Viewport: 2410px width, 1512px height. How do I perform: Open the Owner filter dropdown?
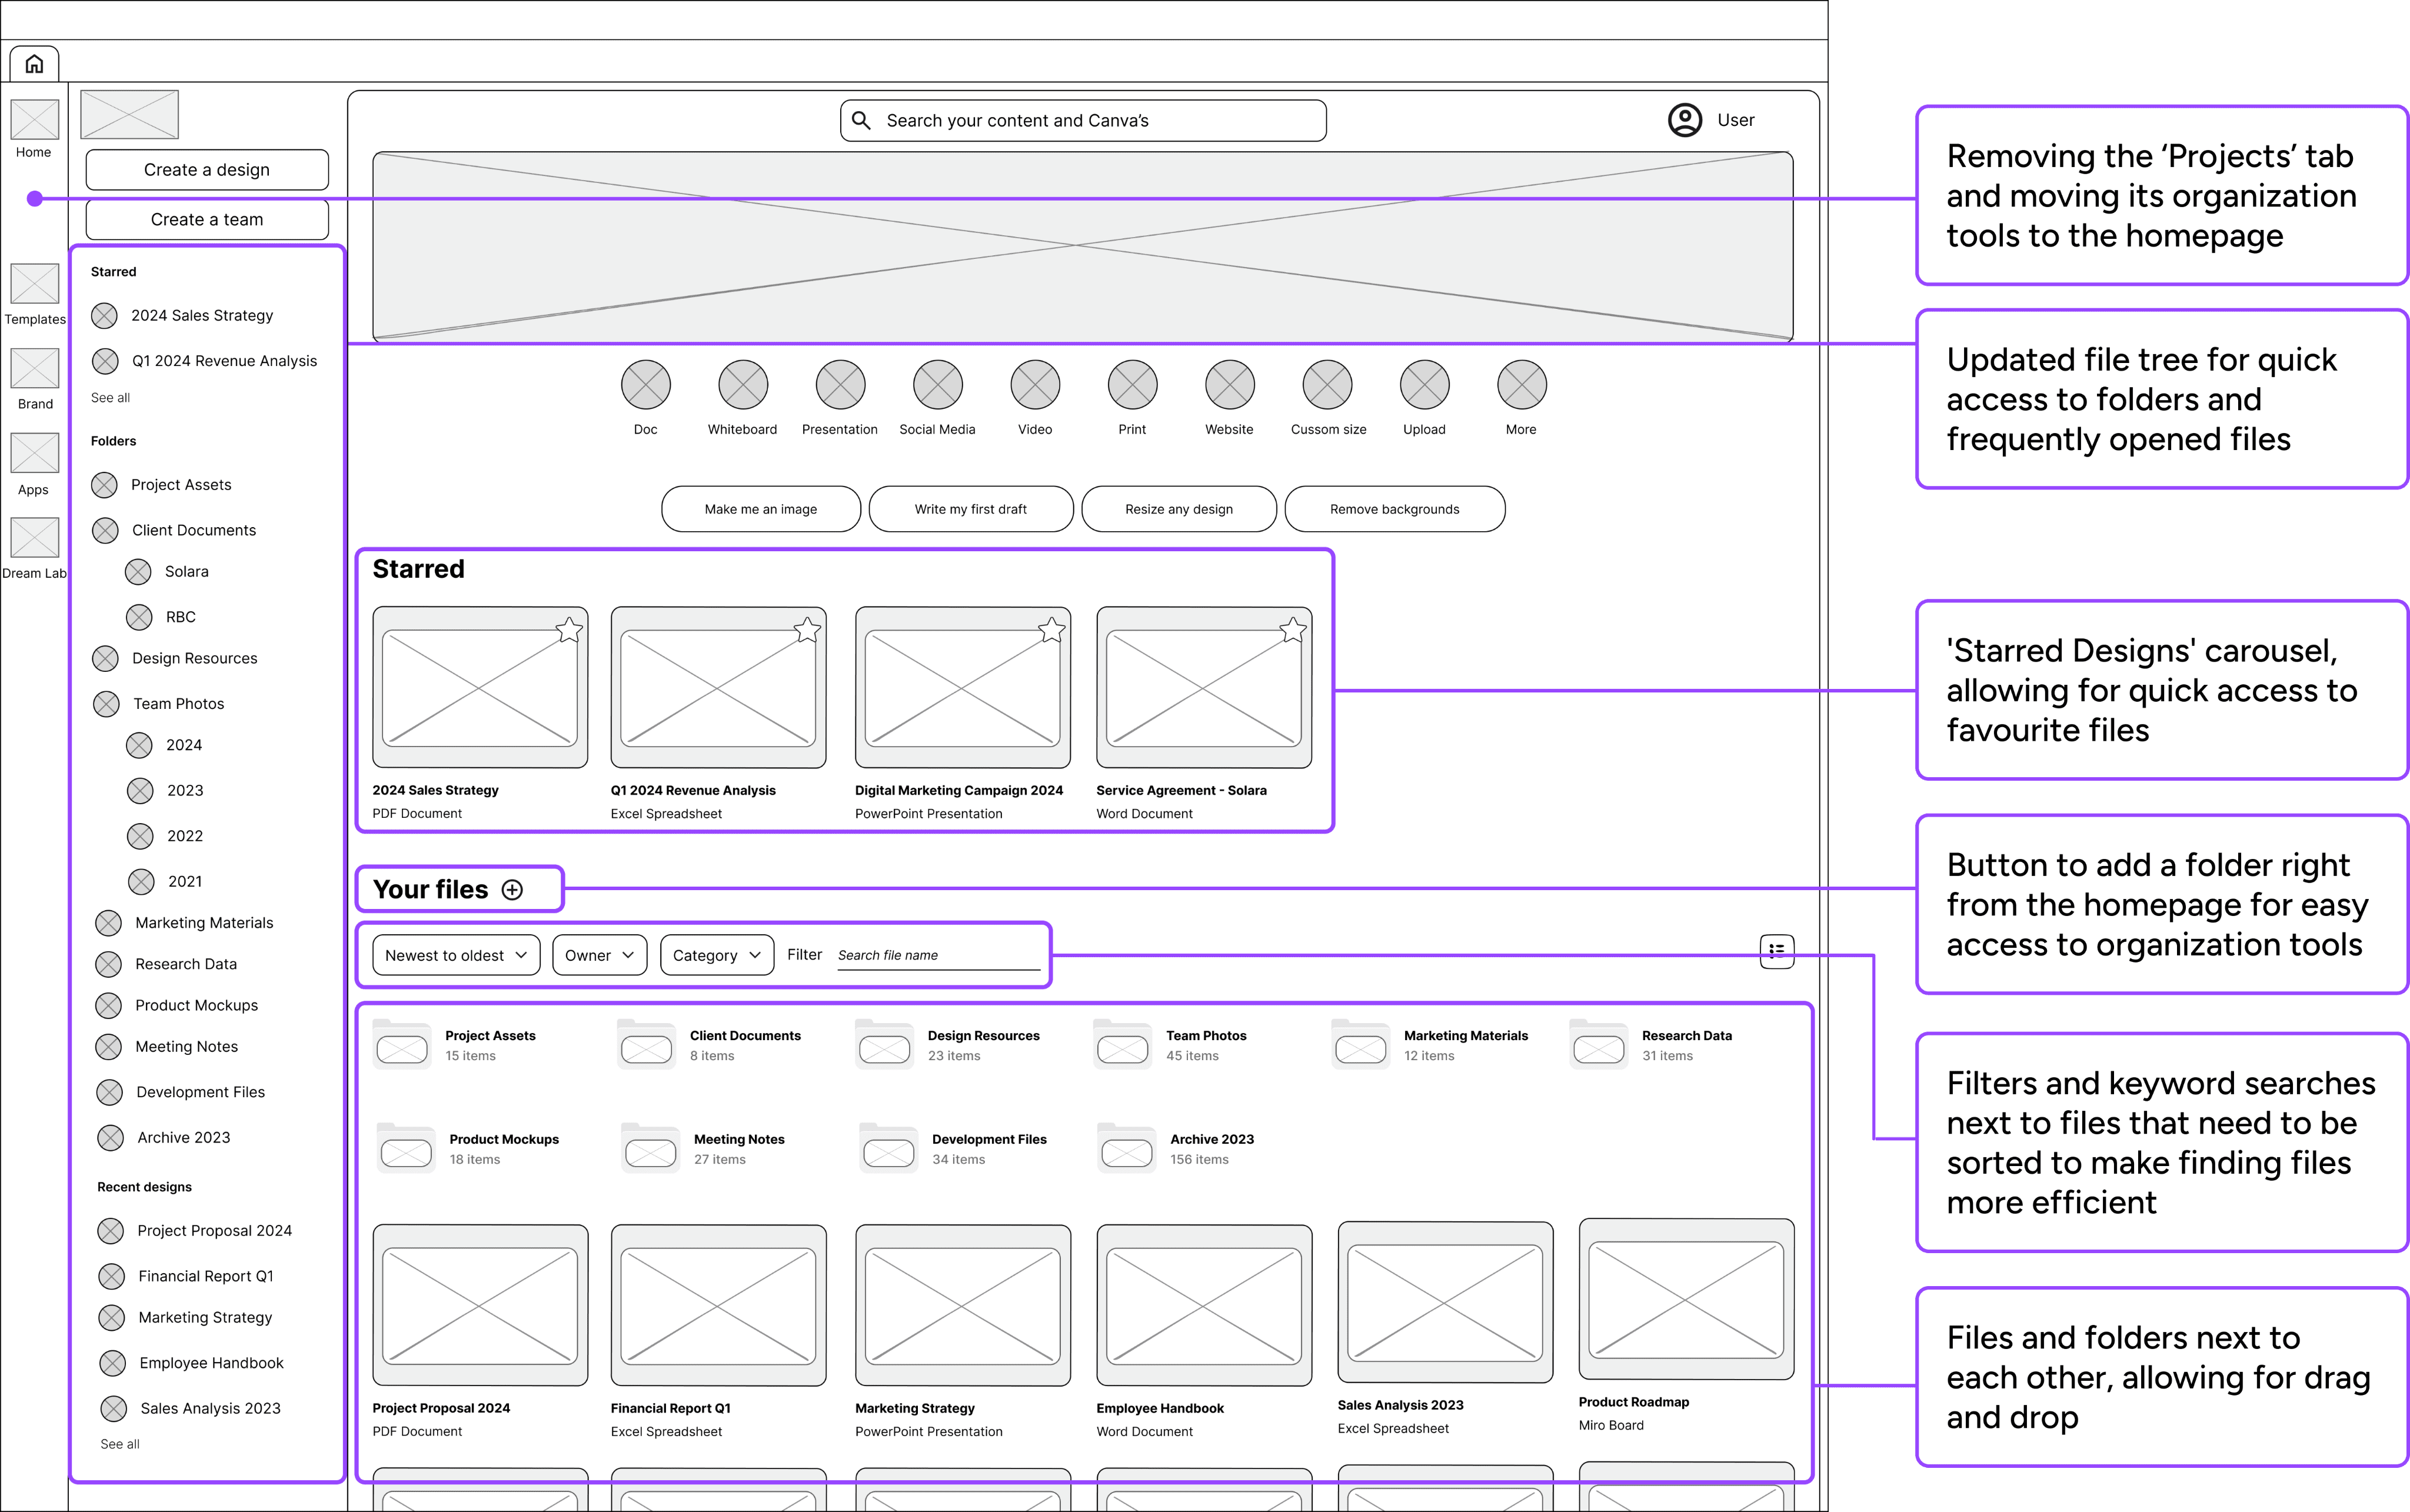(x=599, y=955)
